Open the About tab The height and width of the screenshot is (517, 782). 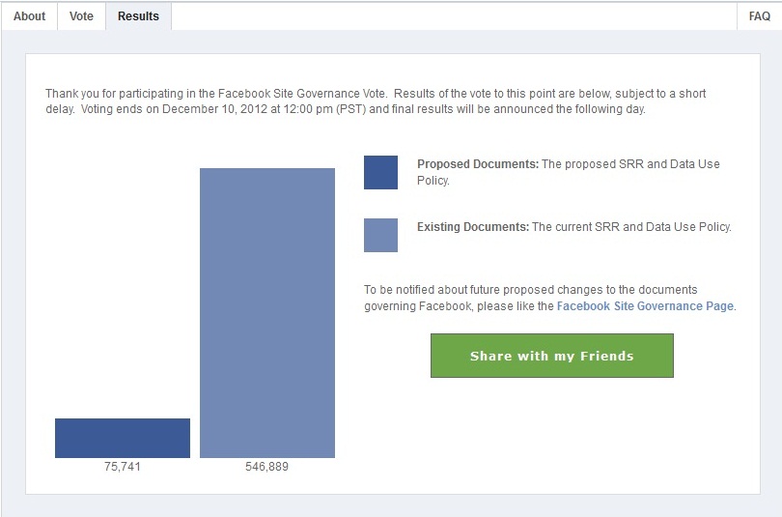coord(29,16)
